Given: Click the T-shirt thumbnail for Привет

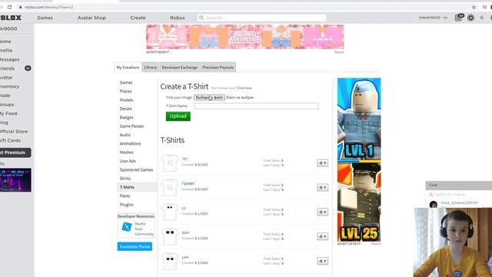Looking at the screenshot, I should [x=169, y=187].
